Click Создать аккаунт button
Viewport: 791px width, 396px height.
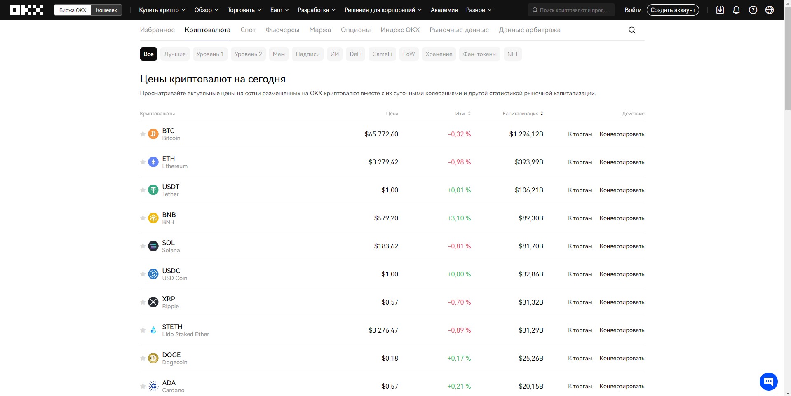tap(673, 10)
